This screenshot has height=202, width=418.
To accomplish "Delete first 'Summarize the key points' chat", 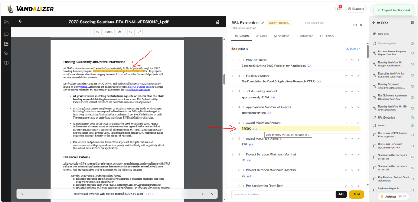I will [x=412, y=157].
